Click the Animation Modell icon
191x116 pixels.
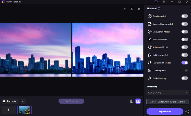(150, 47)
